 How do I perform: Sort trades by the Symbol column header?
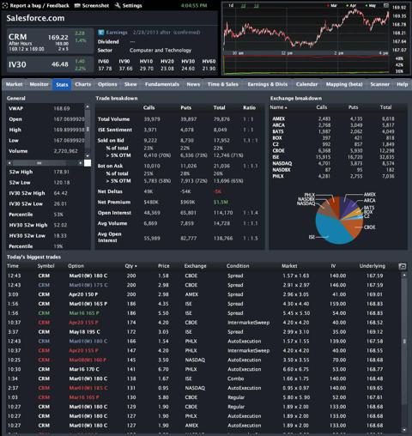tap(45, 266)
